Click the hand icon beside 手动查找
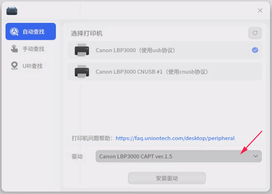This screenshot has height=194, width=272. click(14, 48)
